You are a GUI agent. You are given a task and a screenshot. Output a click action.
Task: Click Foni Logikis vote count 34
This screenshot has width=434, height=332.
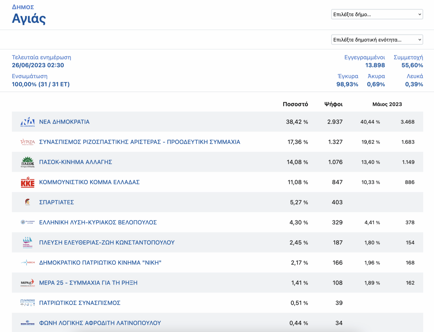point(339,323)
